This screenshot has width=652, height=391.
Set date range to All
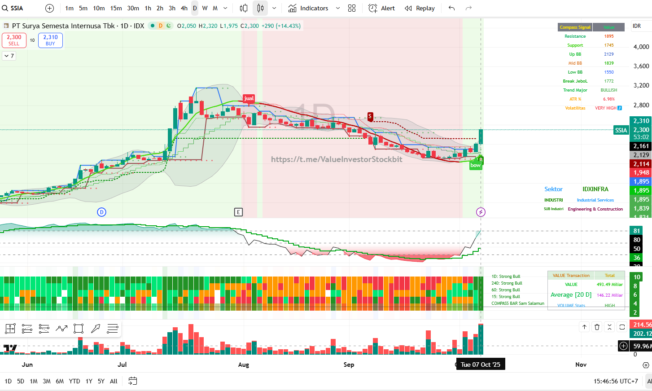point(114,381)
